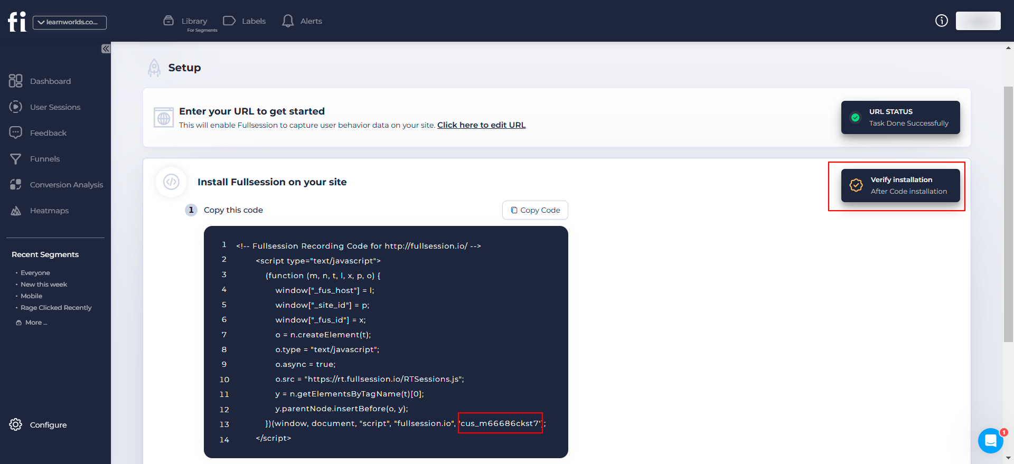The height and width of the screenshot is (464, 1014).
Task: Click the Setup rocket icon
Action: [154, 68]
